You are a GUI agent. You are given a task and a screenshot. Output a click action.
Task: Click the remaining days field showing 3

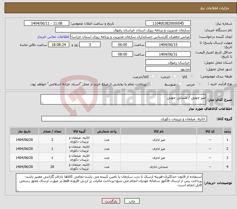[90, 45]
